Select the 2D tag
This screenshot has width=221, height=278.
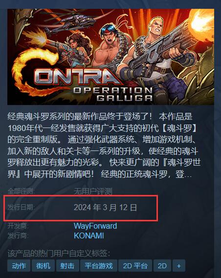[x=162, y=266]
